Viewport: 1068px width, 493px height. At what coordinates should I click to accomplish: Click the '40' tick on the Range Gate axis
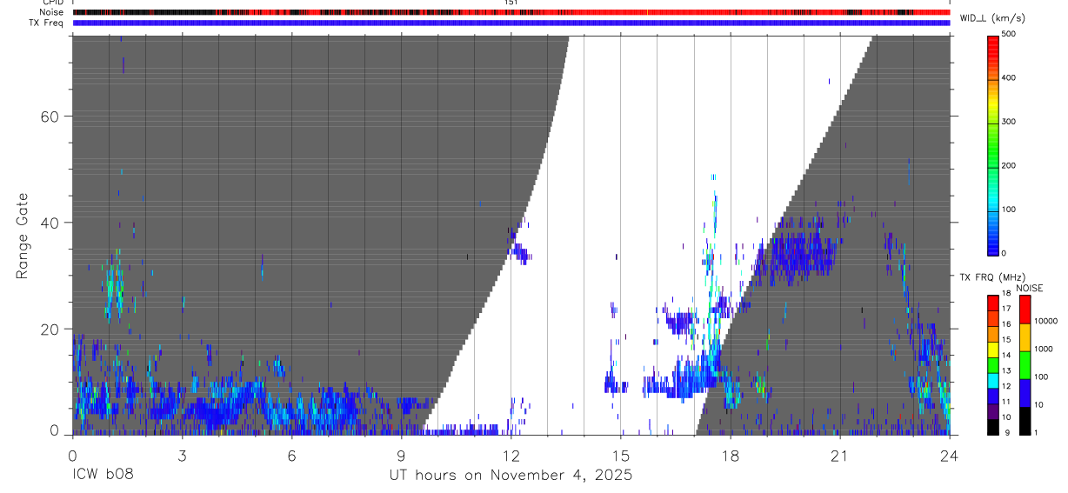pyautogui.click(x=49, y=223)
